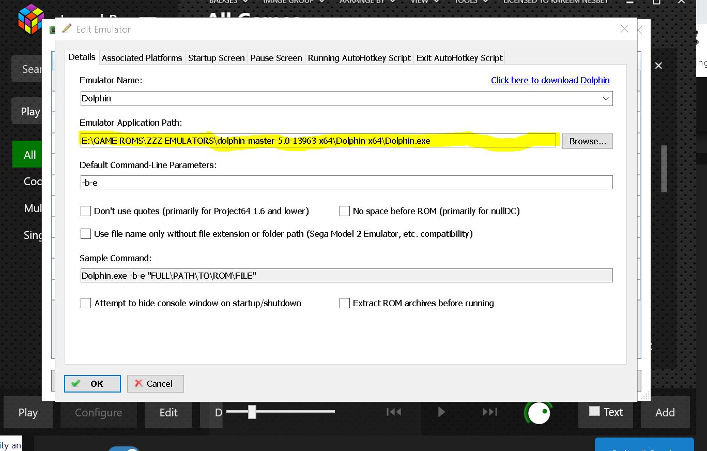Click the Emulator Application Path field

coord(318,141)
